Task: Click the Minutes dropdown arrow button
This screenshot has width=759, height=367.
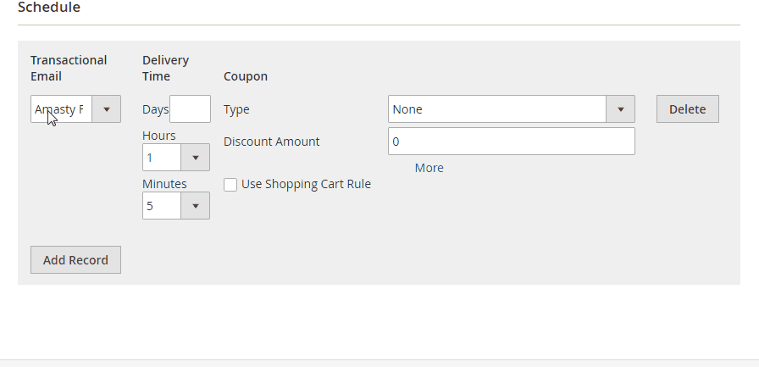Action: (195, 206)
